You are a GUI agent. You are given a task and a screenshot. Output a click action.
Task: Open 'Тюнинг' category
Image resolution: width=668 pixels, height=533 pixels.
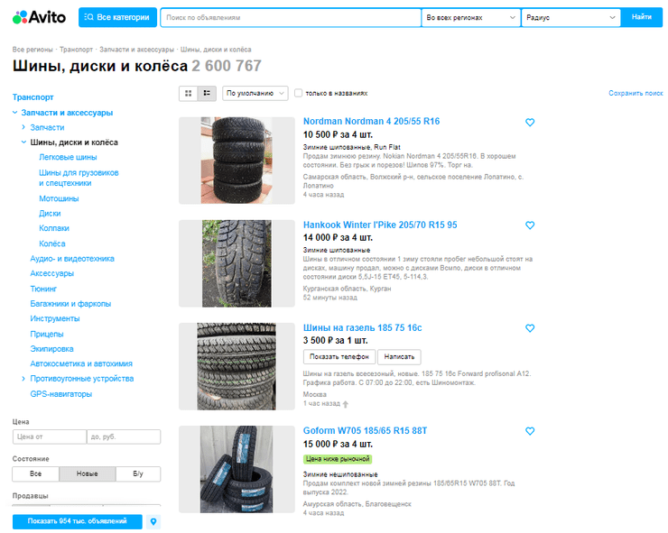tap(43, 289)
